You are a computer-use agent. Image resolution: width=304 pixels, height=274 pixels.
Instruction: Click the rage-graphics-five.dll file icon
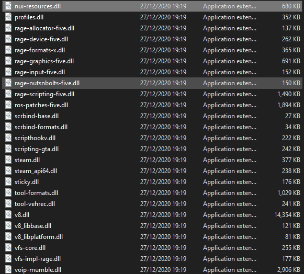pos(8,61)
